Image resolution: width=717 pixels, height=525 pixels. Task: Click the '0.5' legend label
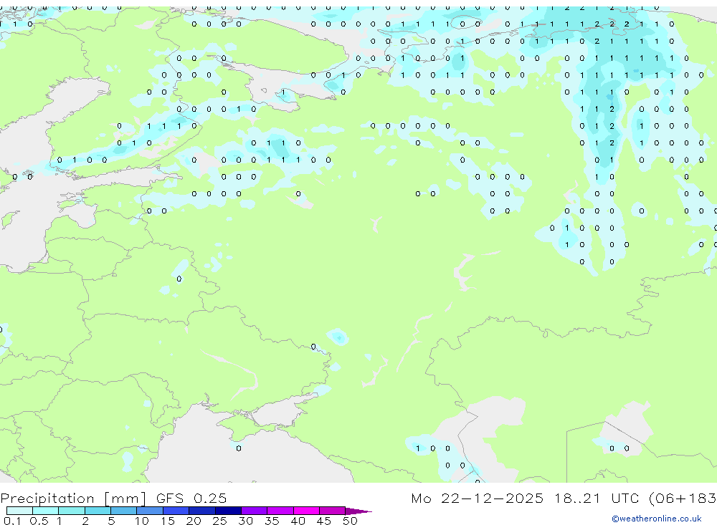39,521
